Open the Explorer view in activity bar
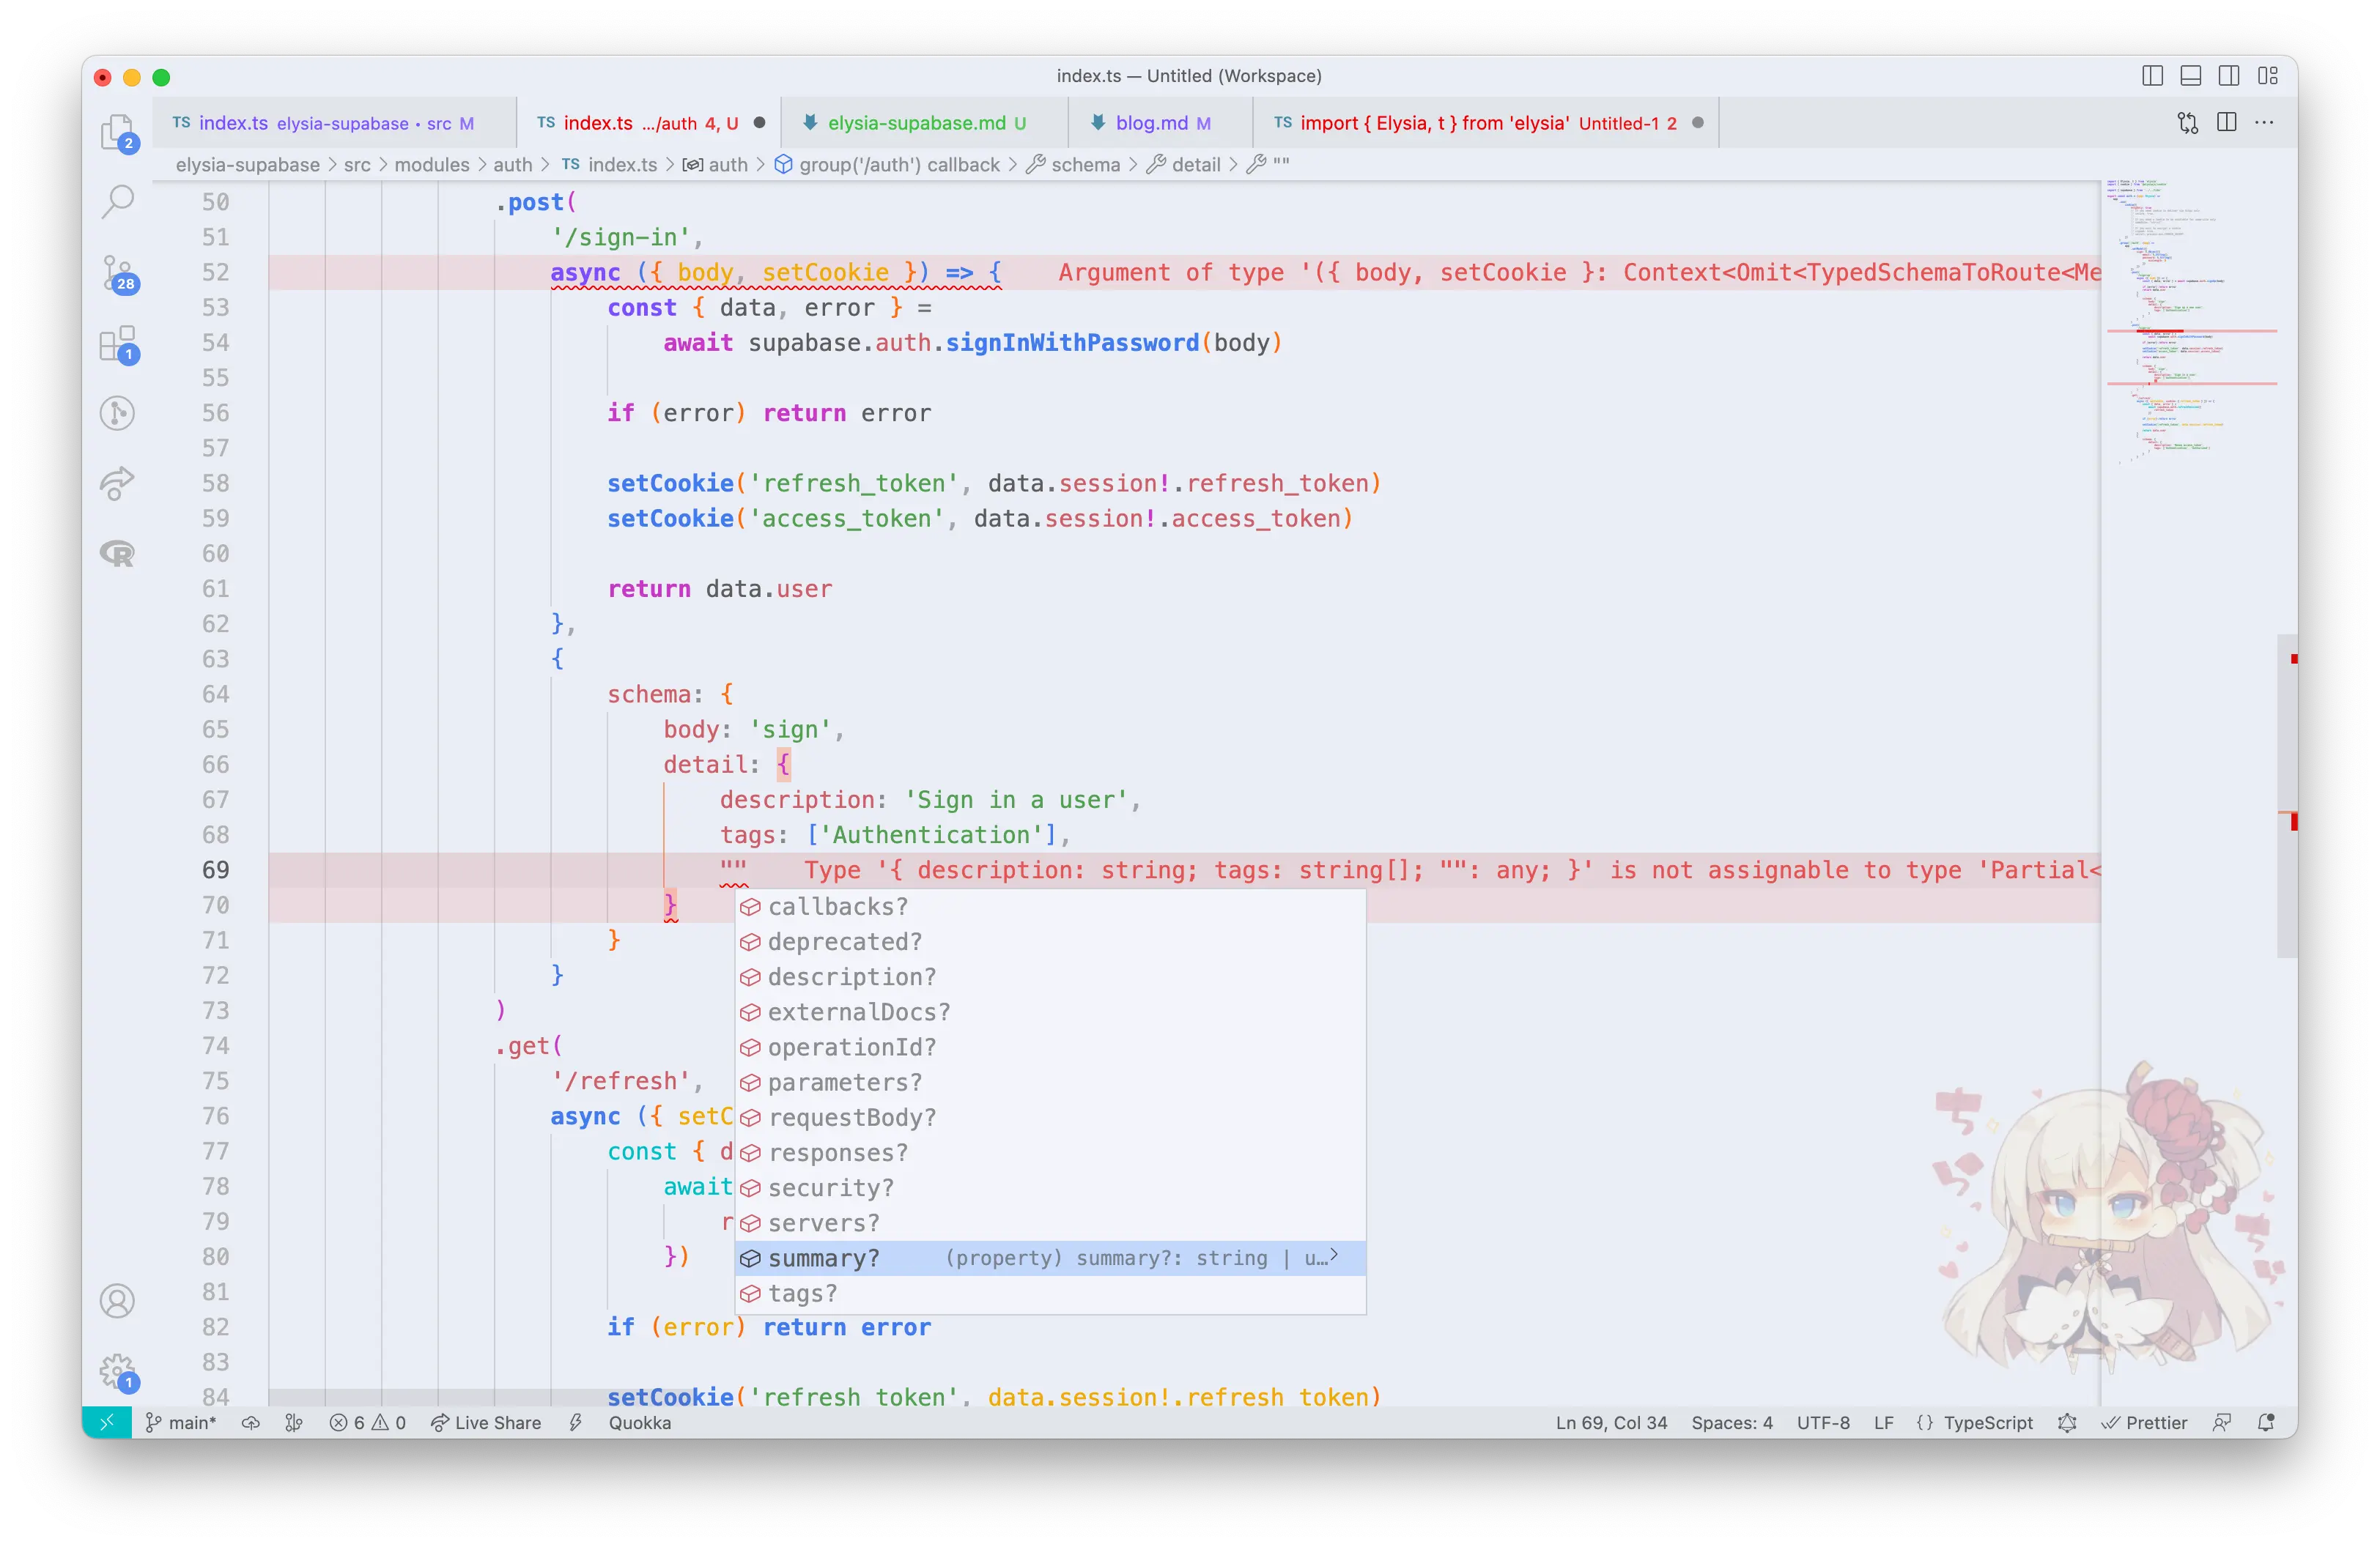 [x=118, y=132]
